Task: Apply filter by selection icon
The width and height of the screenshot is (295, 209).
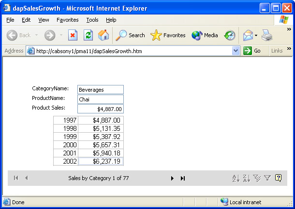Action: [257, 178]
